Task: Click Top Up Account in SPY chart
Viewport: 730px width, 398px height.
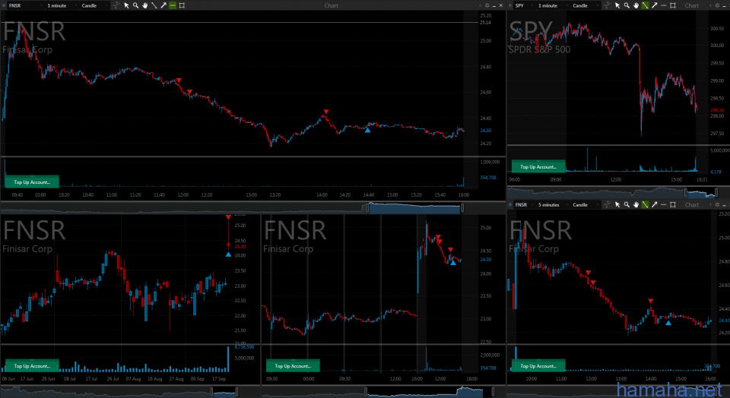Action: click(x=538, y=166)
